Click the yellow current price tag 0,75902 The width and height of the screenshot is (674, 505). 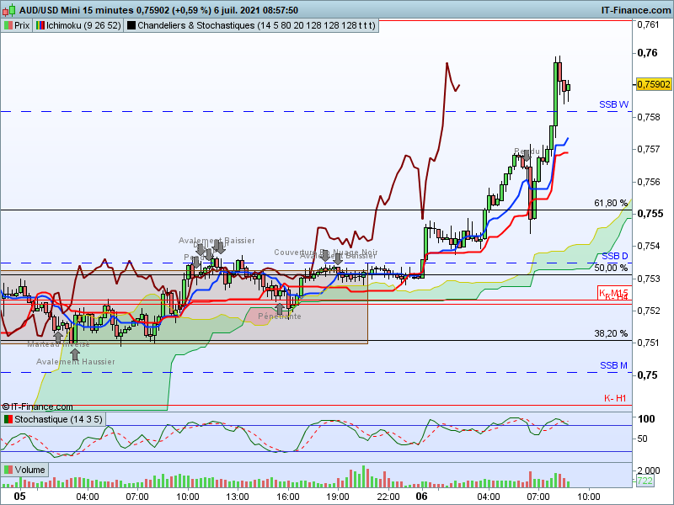654,84
